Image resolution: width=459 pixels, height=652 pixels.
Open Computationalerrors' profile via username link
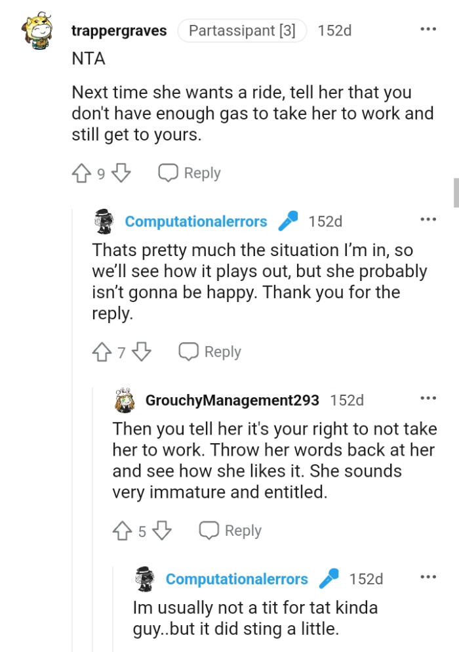[195, 221]
